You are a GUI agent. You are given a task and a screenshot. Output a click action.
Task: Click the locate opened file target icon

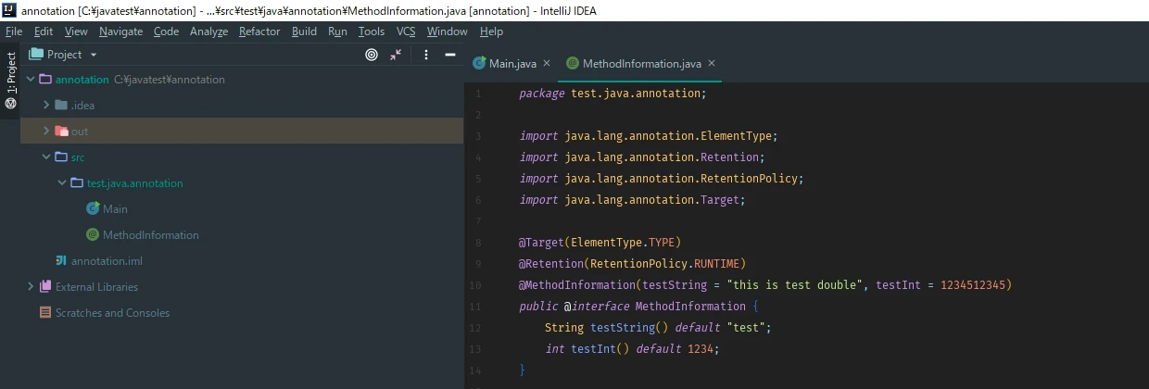(372, 55)
